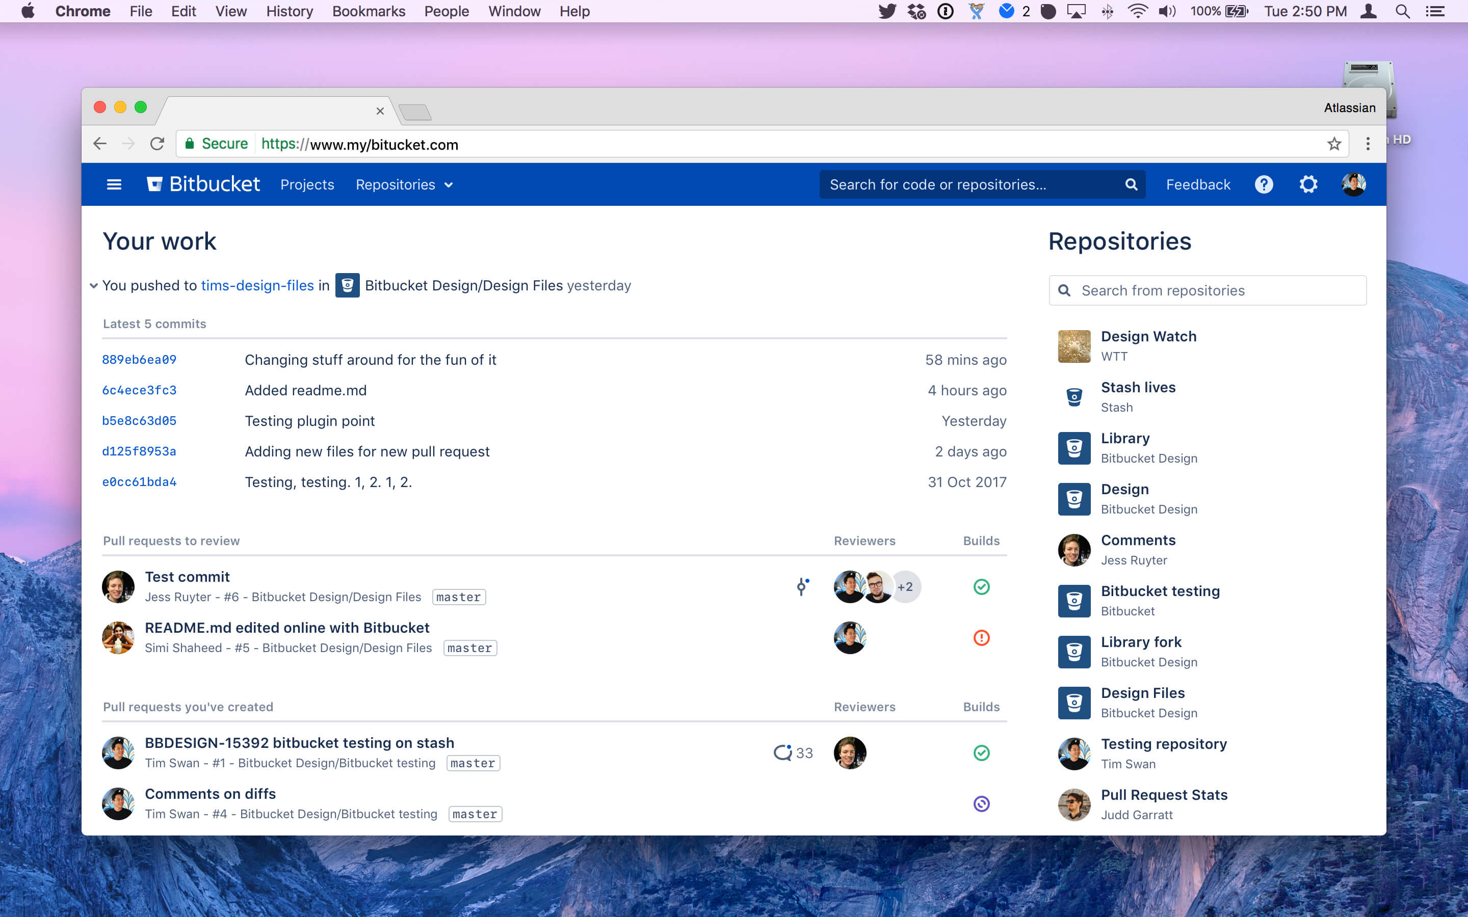Click the failed build icon for README.md pull request

pyautogui.click(x=981, y=638)
